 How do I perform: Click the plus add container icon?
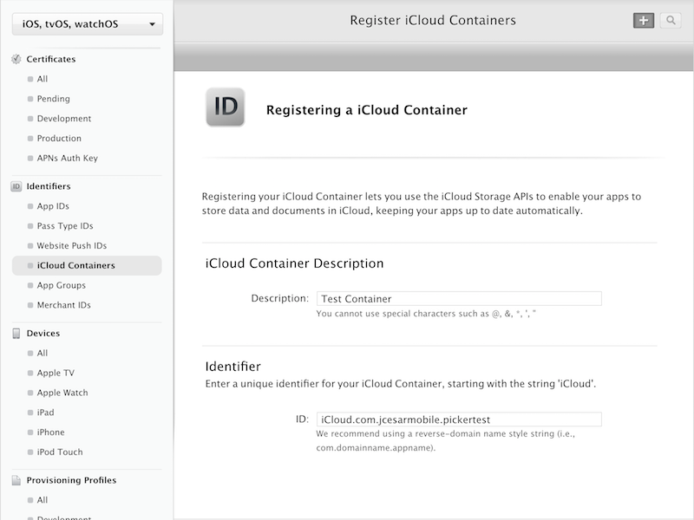point(644,20)
